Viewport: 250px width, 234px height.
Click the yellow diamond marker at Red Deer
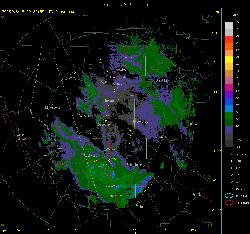114,90
